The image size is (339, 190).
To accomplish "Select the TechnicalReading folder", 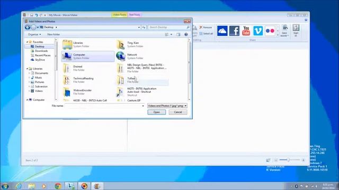I will 87,80.
